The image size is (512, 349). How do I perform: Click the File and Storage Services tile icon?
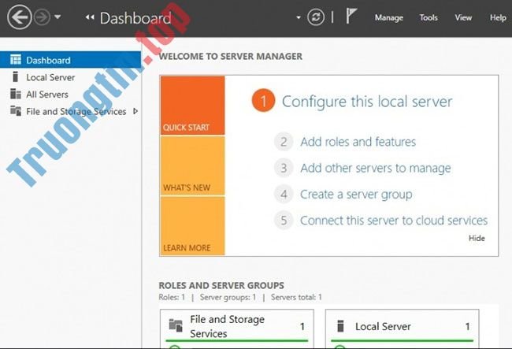point(176,325)
